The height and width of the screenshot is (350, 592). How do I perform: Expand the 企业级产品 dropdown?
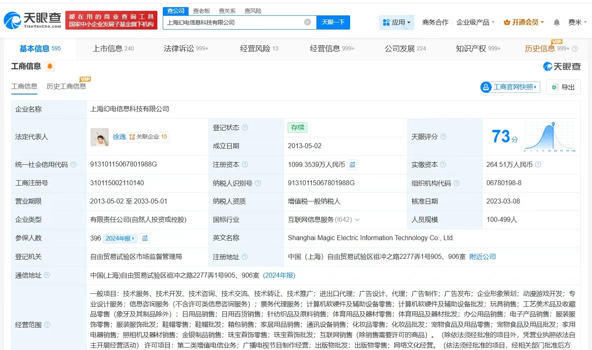click(x=475, y=22)
